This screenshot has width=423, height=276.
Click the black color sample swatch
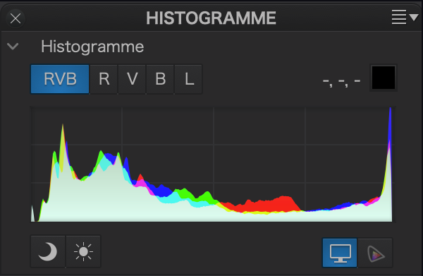[384, 78]
